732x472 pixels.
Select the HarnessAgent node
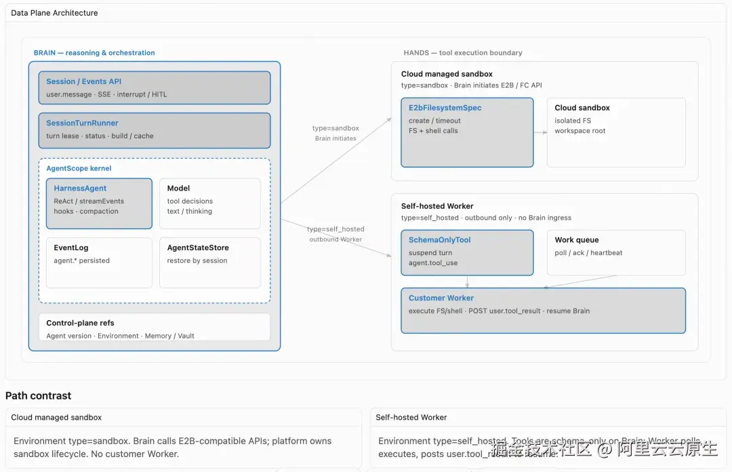coord(99,203)
